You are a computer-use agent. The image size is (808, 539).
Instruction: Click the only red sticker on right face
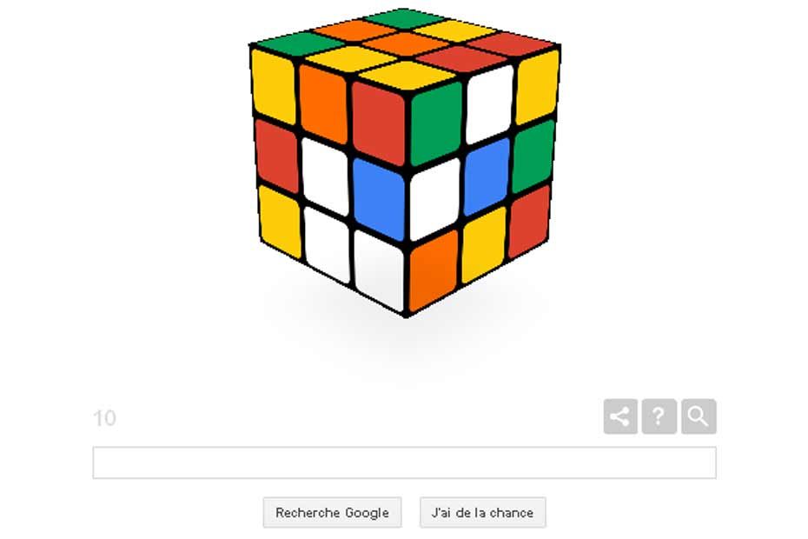pyautogui.click(x=529, y=222)
